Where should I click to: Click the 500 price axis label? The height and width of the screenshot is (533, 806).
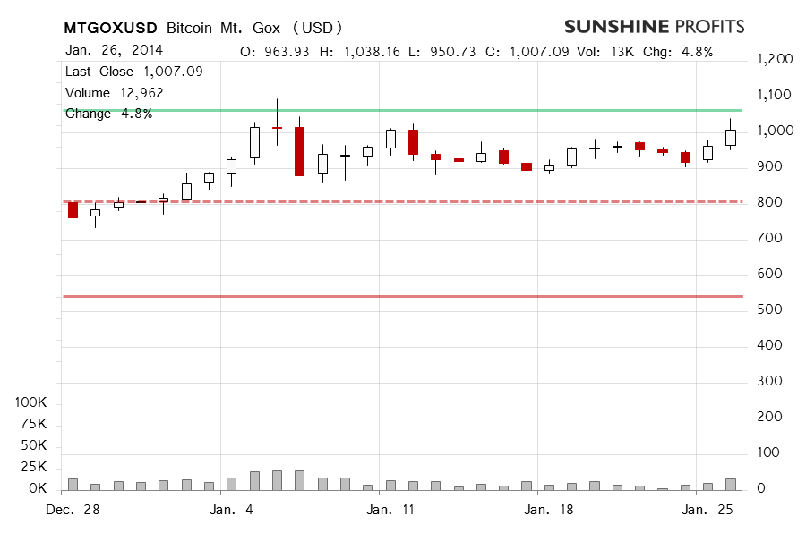pyautogui.click(x=769, y=309)
